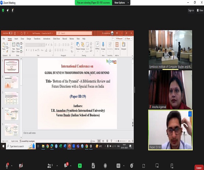Image resolution: width=204 pixels, height=170 pixels.
Task: Toggle Italic formatting in Font group
Action: tap(29, 50)
